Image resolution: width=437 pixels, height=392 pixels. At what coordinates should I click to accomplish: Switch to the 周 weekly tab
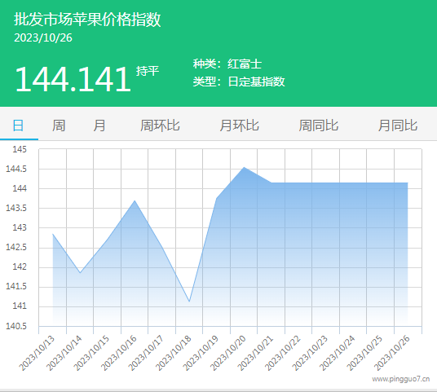point(59,126)
